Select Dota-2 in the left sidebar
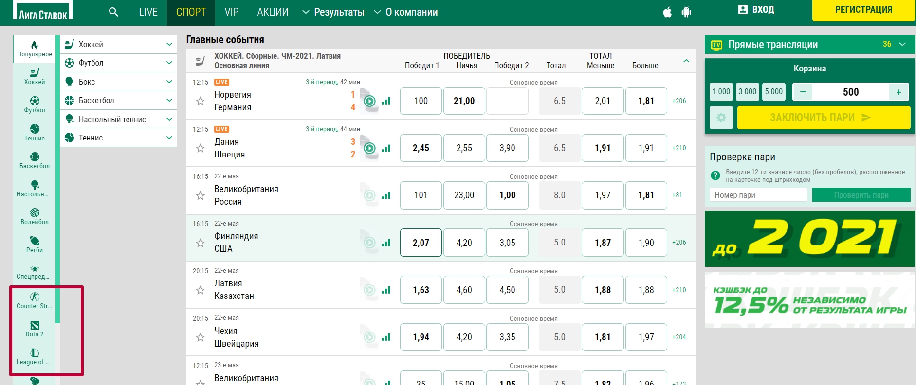The width and height of the screenshot is (916, 385). click(x=35, y=329)
